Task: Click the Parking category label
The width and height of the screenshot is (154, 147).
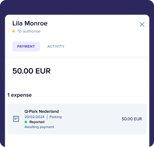Action: point(56,117)
